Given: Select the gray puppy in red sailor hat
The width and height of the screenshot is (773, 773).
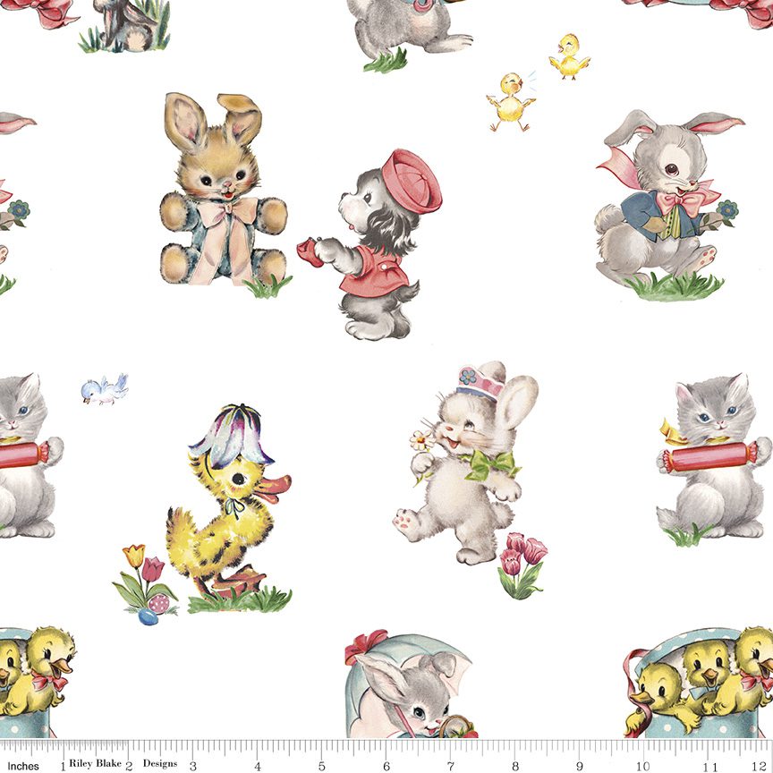Looking at the screenshot, I should [370, 245].
